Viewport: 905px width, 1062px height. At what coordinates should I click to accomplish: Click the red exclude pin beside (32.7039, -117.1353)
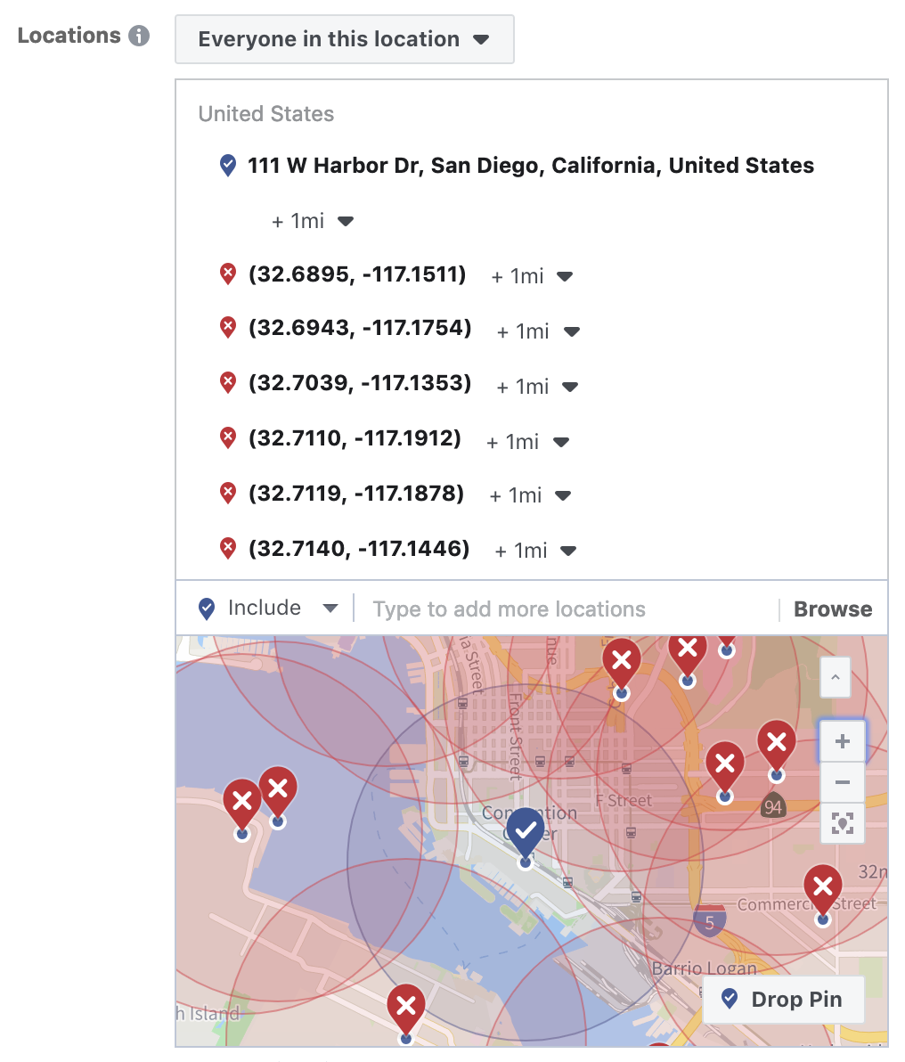pyautogui.click(x=228, y=383)
